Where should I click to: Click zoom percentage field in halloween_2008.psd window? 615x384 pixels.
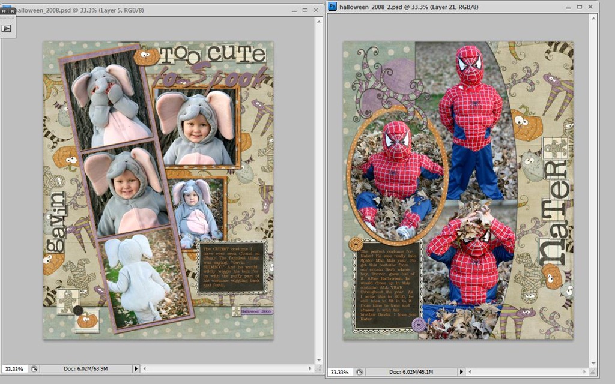pos(15,369)
